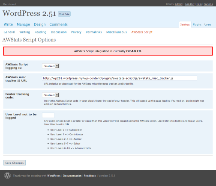The height and width of the screenshot is (186, 216).
Task: Open the Miscellaneous settings subpage
Action: 117,32
